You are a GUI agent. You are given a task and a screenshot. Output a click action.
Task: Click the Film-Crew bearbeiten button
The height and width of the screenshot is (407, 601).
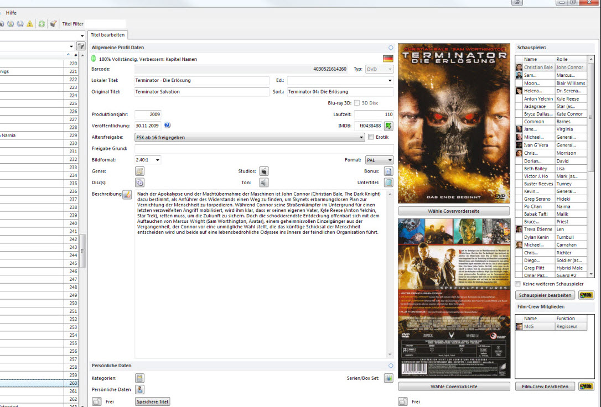545,387
